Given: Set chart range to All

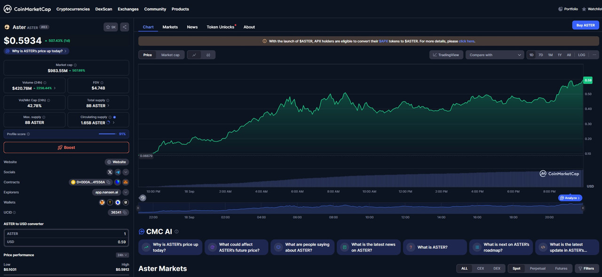Looking at the screenshot, I should (569, 55).
